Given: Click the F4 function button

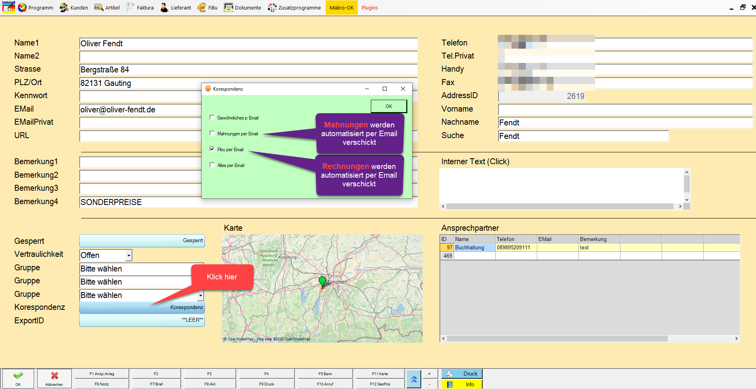Looking at the screenshot, I should point(267,374).
